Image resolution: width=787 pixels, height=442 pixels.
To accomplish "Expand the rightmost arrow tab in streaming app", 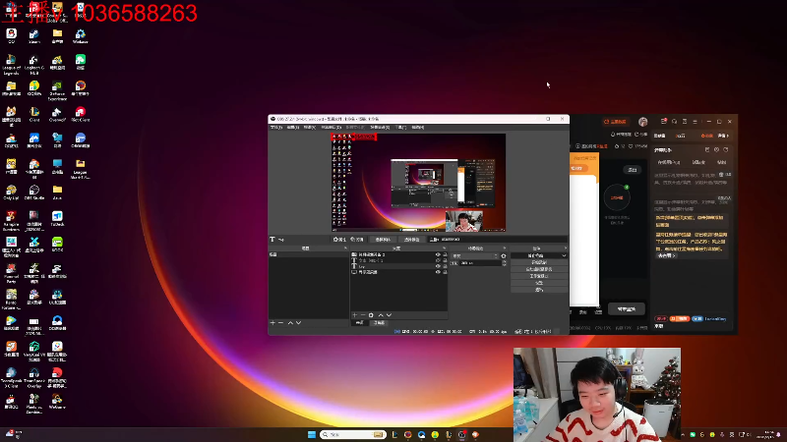I will pos(723,136).
